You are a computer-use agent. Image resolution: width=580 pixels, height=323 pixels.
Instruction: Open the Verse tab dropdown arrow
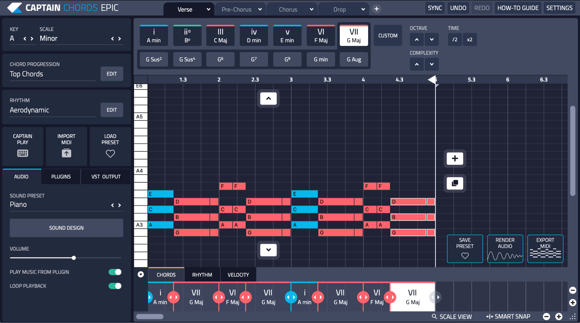208,9
